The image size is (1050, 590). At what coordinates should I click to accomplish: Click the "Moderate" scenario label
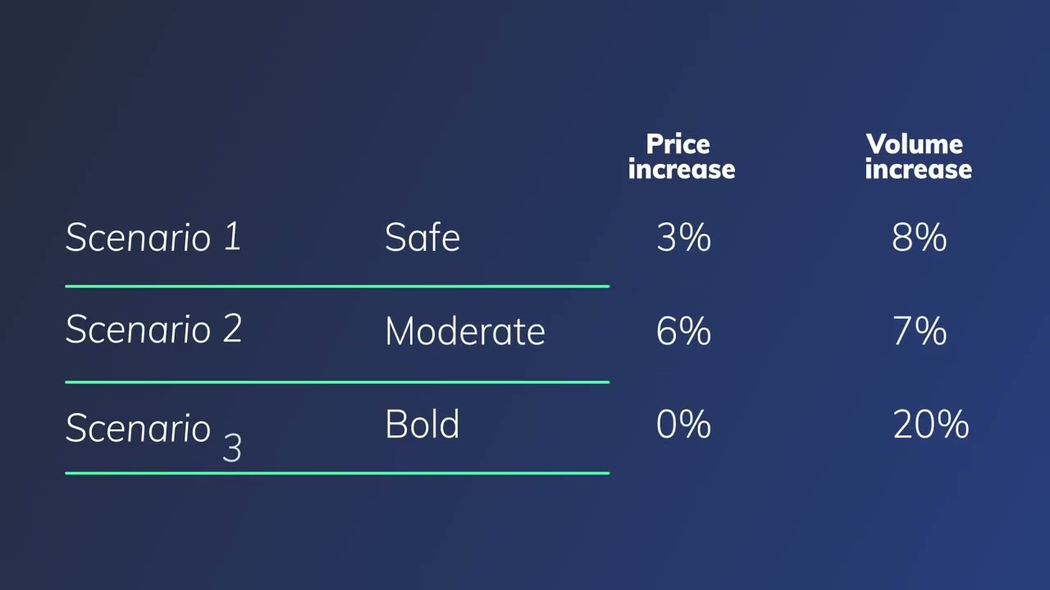tap(464, 332)
